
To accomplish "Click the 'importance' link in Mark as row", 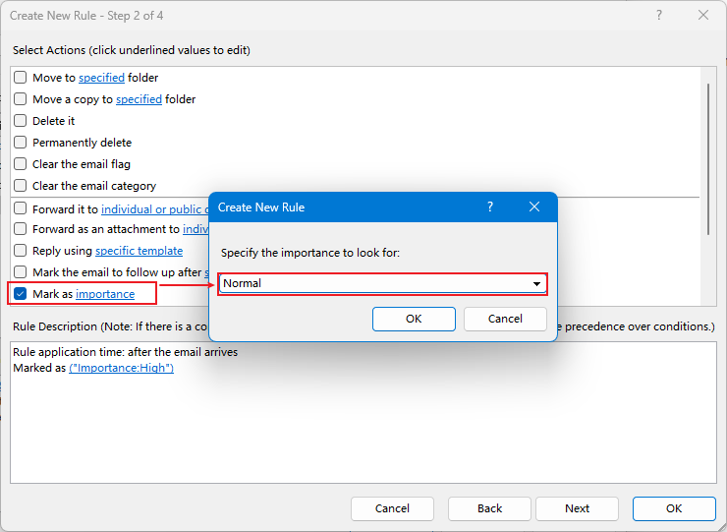I will click(x=105, y=294).
